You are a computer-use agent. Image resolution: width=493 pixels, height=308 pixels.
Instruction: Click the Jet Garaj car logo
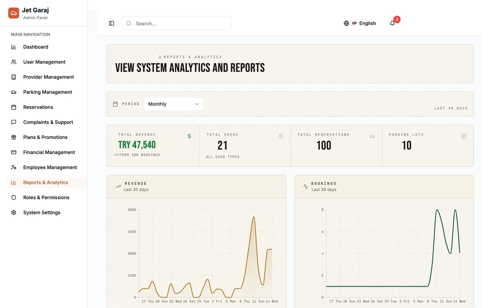[x=14, y=13]
